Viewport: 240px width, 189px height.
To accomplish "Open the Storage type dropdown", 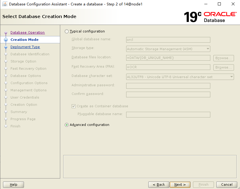I will point(168,49).
